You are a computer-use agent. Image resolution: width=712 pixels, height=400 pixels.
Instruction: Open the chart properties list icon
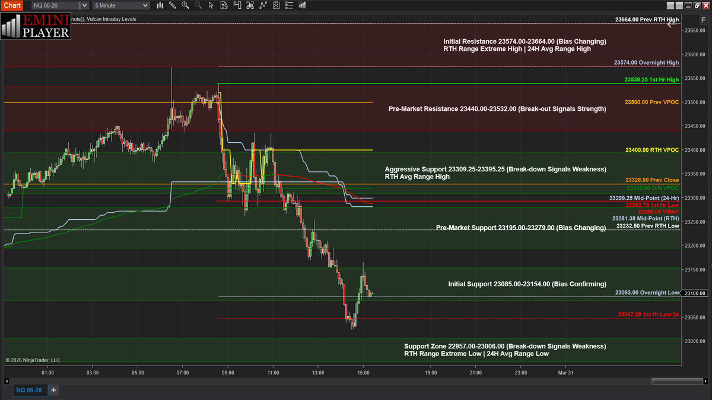[x=289, y=5]
